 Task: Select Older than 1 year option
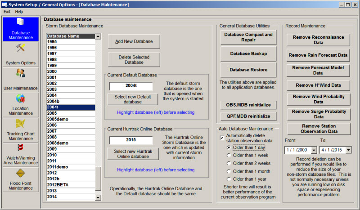(229, 179)
